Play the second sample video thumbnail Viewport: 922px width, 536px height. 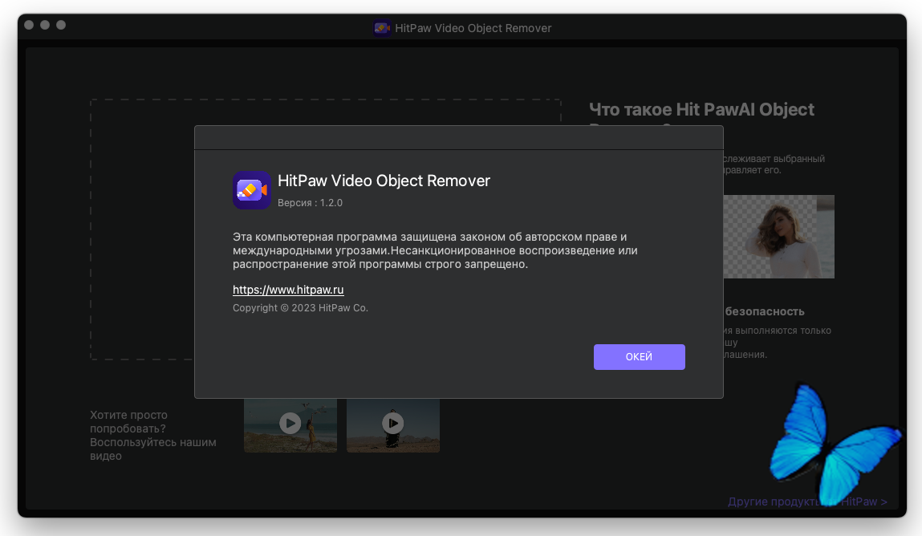[x=392, y=423]
